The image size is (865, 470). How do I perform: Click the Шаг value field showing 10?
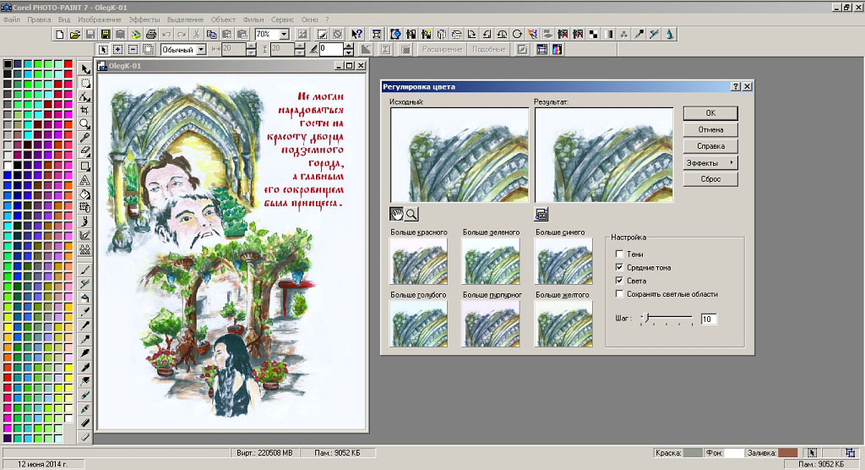click(x=709, y=320)
